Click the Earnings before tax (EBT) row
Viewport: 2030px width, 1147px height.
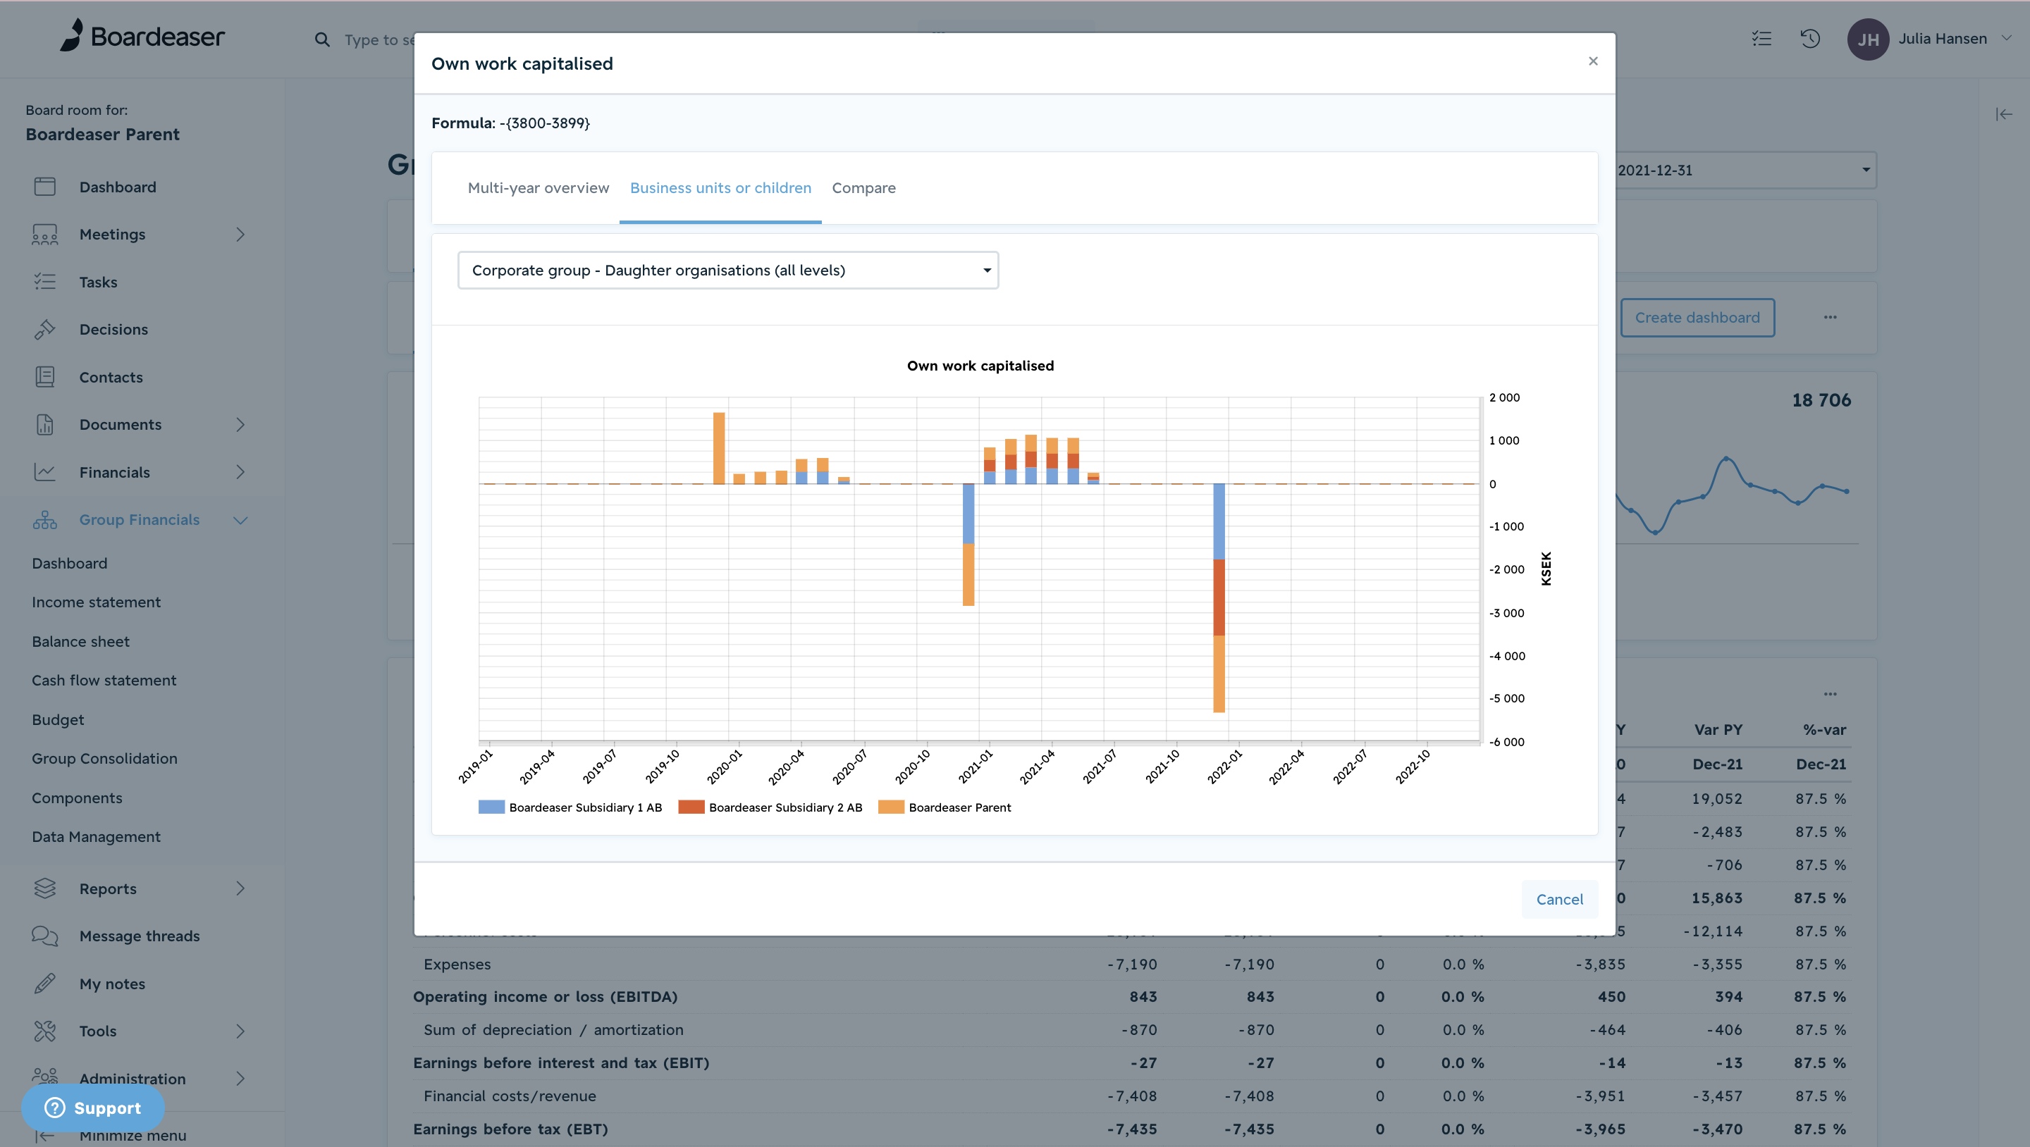[x=1130, y=1129]
